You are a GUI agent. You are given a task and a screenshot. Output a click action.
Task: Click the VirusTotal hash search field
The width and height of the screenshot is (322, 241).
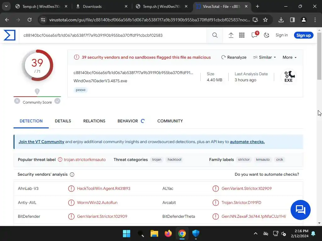click(113, 35)
